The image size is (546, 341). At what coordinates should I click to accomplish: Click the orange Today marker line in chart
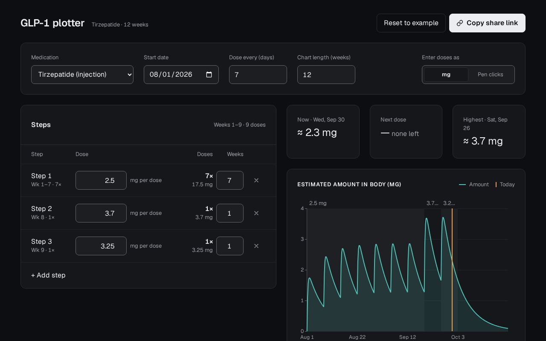pos(452,270)
